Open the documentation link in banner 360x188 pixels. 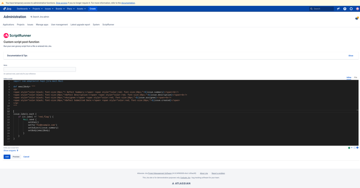tap(128, 3)
